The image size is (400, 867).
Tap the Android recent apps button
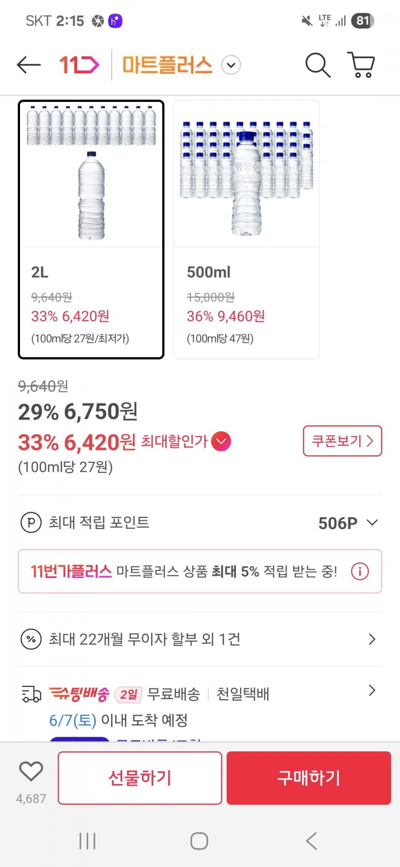point(87,841)
